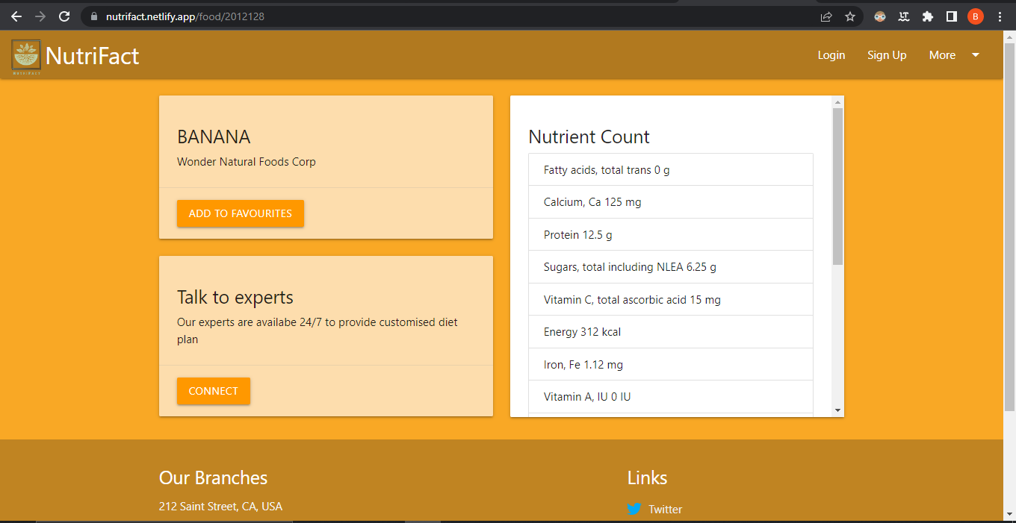Click the nutrient list scrollbar down arrow

[x=837, y=410]
